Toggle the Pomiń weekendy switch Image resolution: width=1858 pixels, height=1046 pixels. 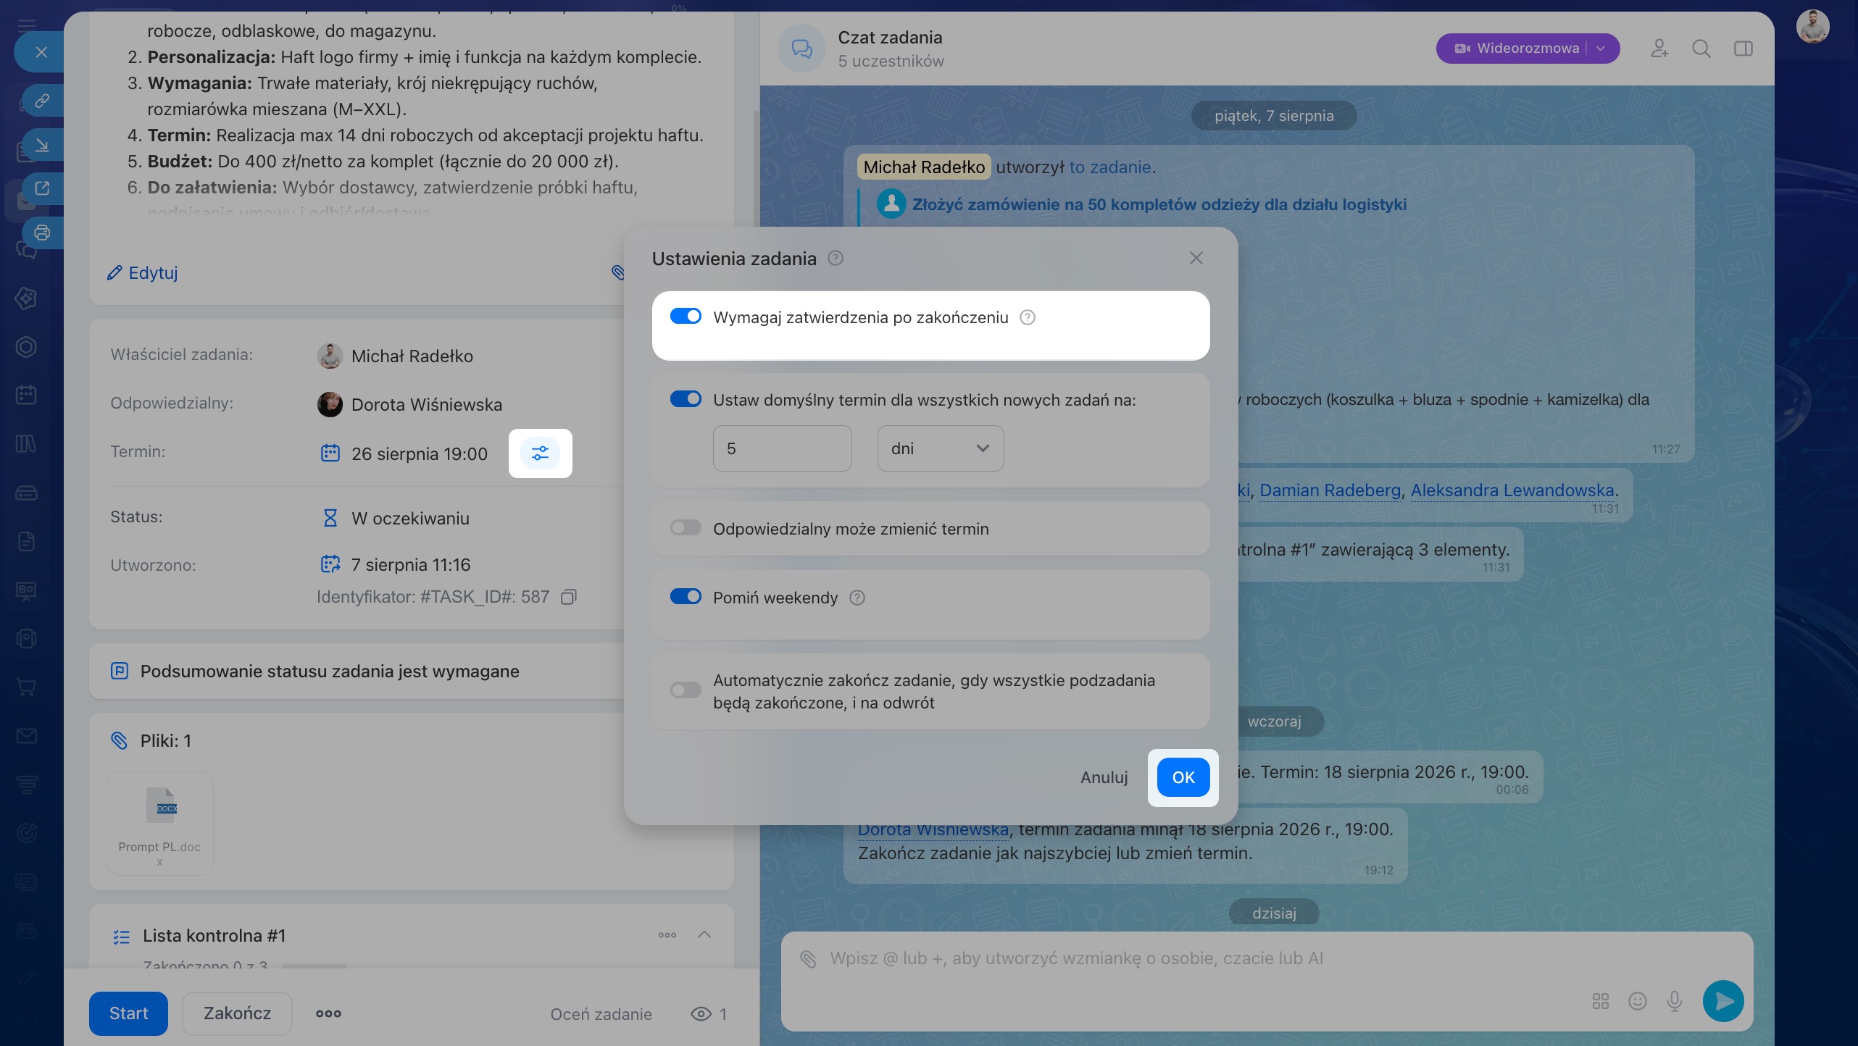click(x=686, y=597)
